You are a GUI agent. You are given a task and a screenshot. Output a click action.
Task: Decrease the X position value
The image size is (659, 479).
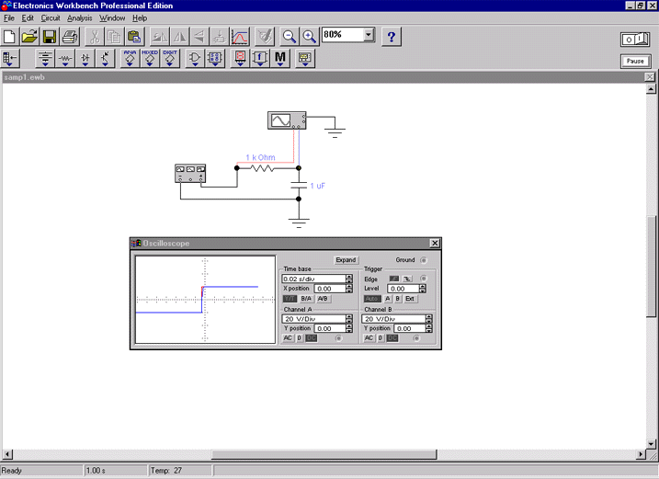tap(349, 291)
